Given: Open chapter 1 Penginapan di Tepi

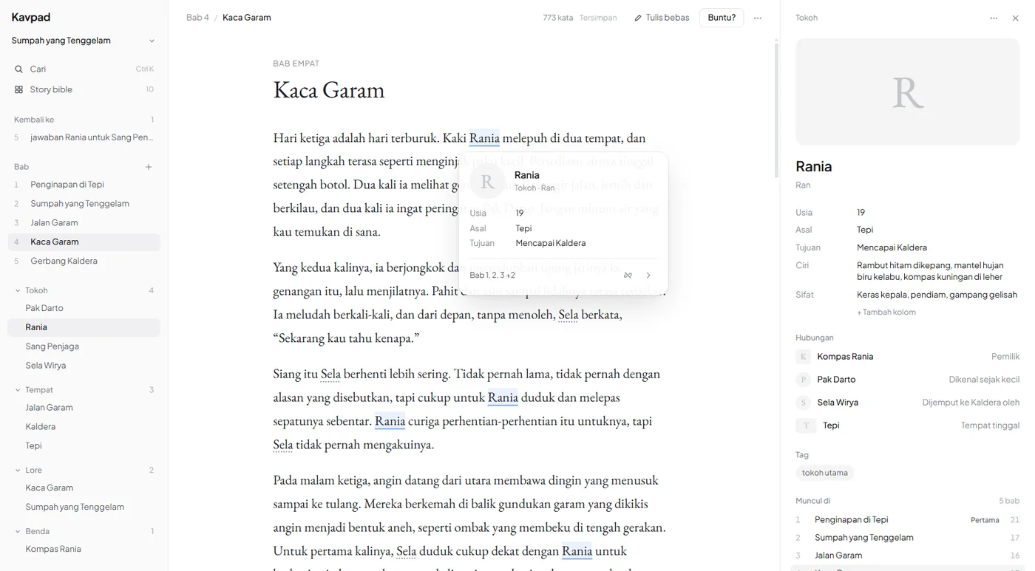Looking at the screenshot, I should [x=84, y=185].
